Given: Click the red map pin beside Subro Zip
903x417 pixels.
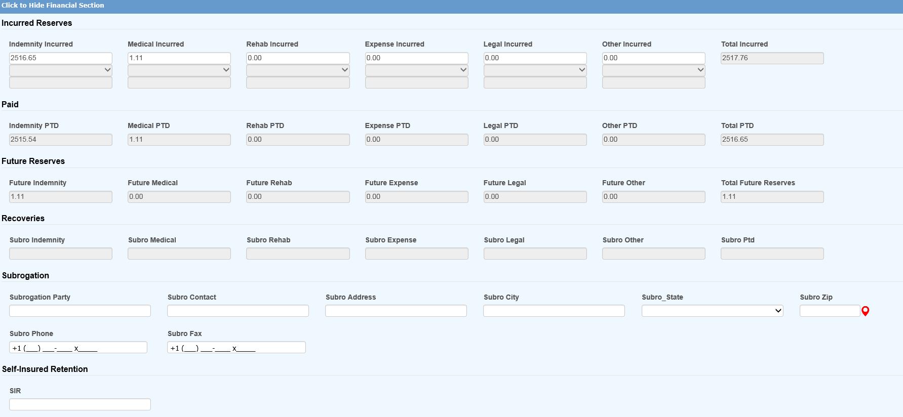Looking at the screenshot, I should (x=865, y=311).
